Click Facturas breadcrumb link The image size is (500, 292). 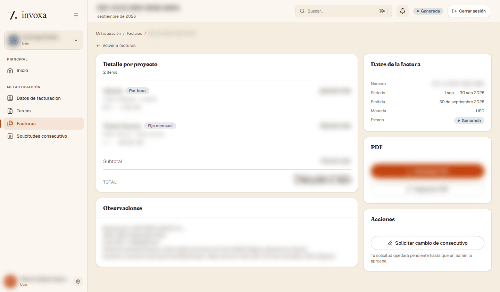(x=134, y=33)
